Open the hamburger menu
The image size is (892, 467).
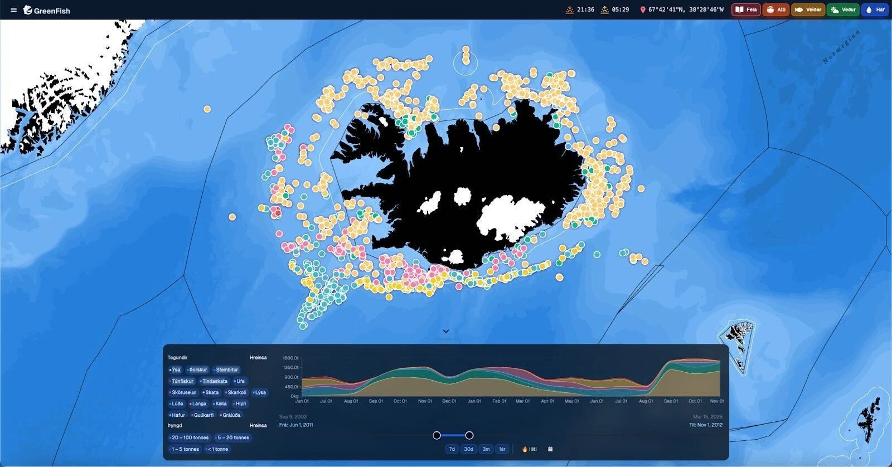13,10
